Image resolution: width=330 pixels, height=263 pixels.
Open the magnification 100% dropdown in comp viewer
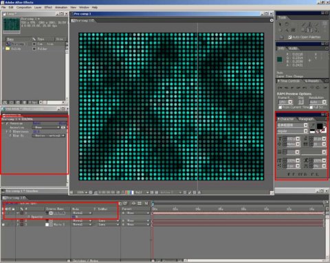[82, 192]
